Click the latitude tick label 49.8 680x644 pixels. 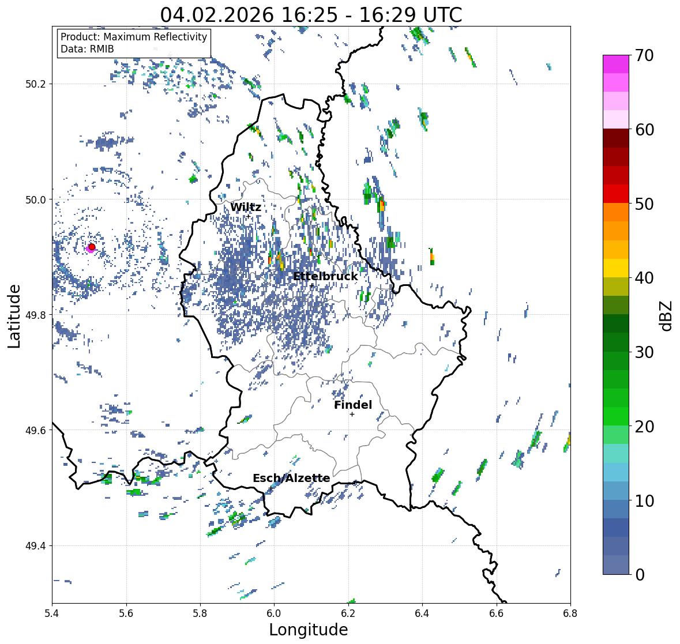[x=35, y=315]
